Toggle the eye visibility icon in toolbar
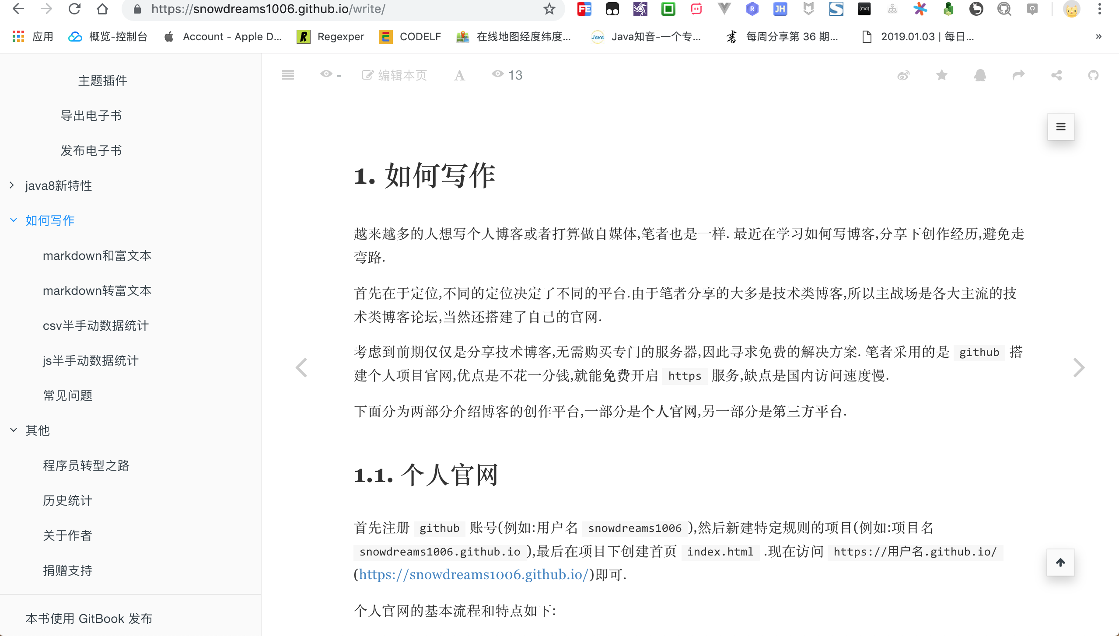 [x=326, y=74]
